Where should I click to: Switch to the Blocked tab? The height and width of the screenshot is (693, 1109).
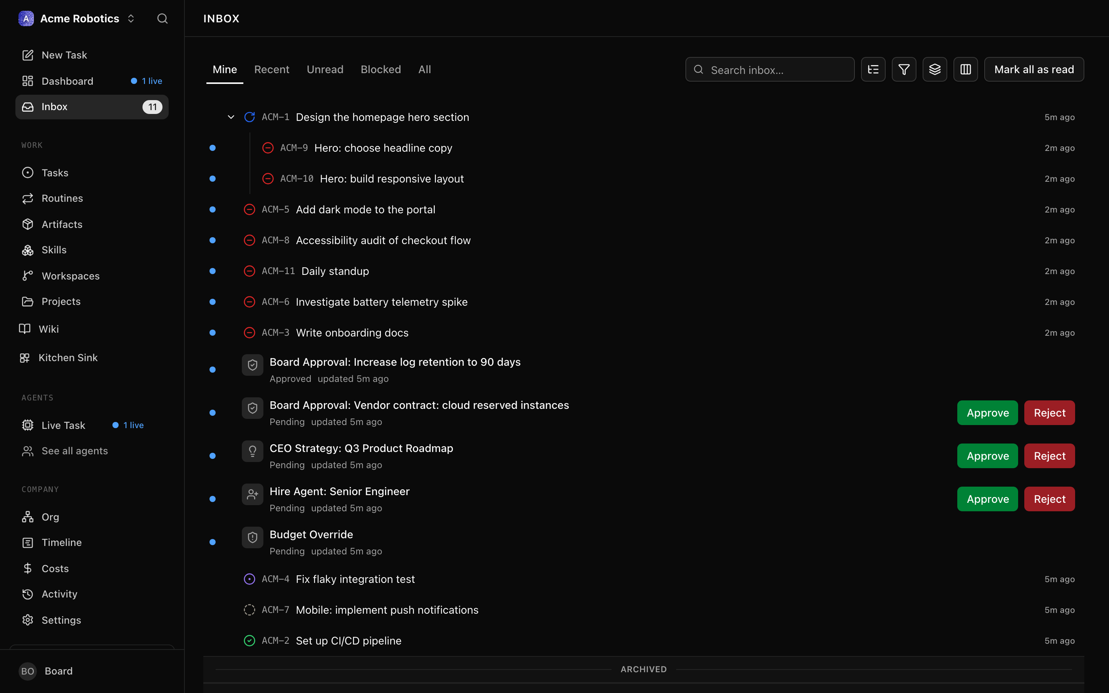point(381,69)
